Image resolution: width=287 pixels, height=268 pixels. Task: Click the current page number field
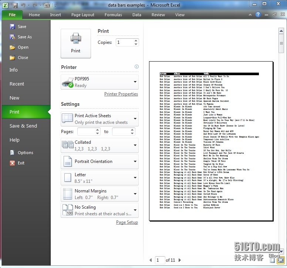pos(160,260)
